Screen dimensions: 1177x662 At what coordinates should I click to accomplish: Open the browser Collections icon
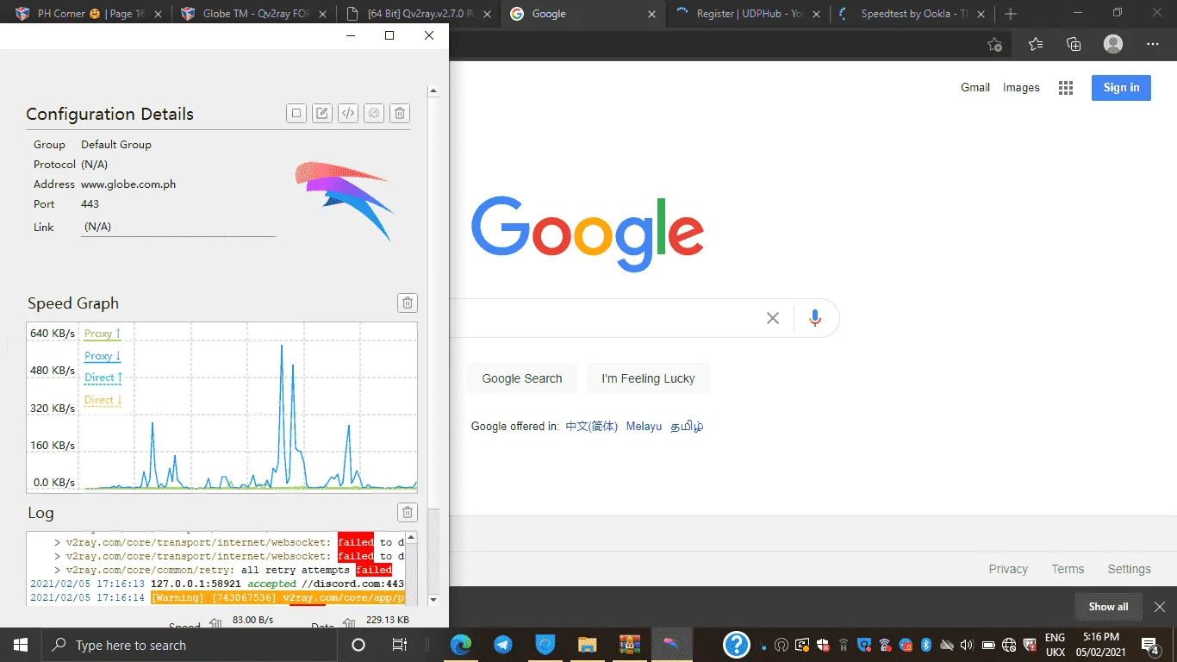(x=1074, y=44)
